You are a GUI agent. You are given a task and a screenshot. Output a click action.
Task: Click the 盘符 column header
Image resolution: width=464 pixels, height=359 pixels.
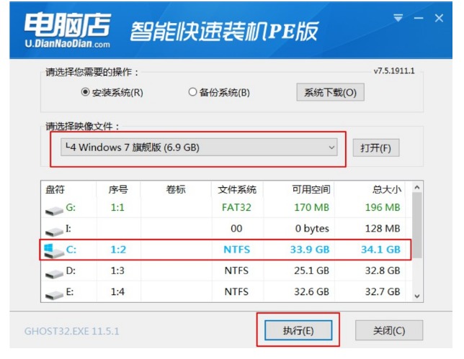(x=55, y=189)
